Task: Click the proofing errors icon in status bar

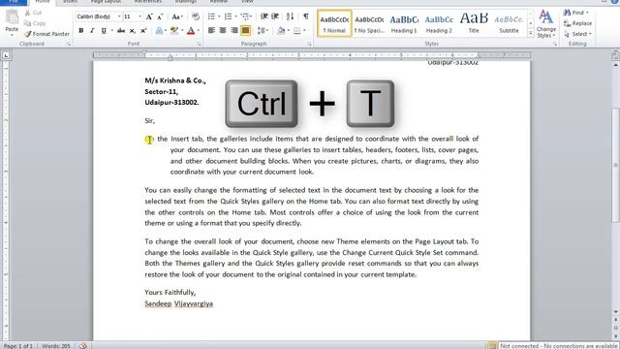Action: tap(82, 346)
